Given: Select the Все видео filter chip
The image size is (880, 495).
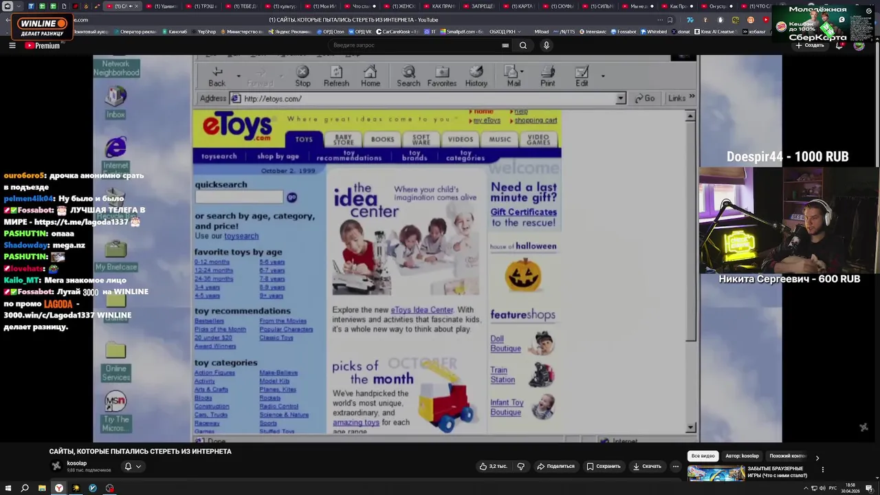Looking at the screenshot, I should click(703, 456).
